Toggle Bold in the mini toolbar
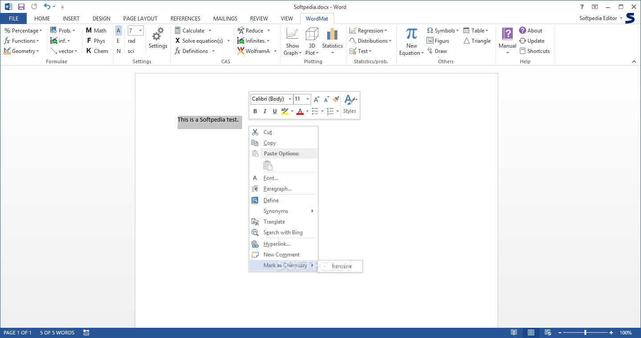Image resolution: width=641 pixels, height=338 pixels. (x=255, y=111)
